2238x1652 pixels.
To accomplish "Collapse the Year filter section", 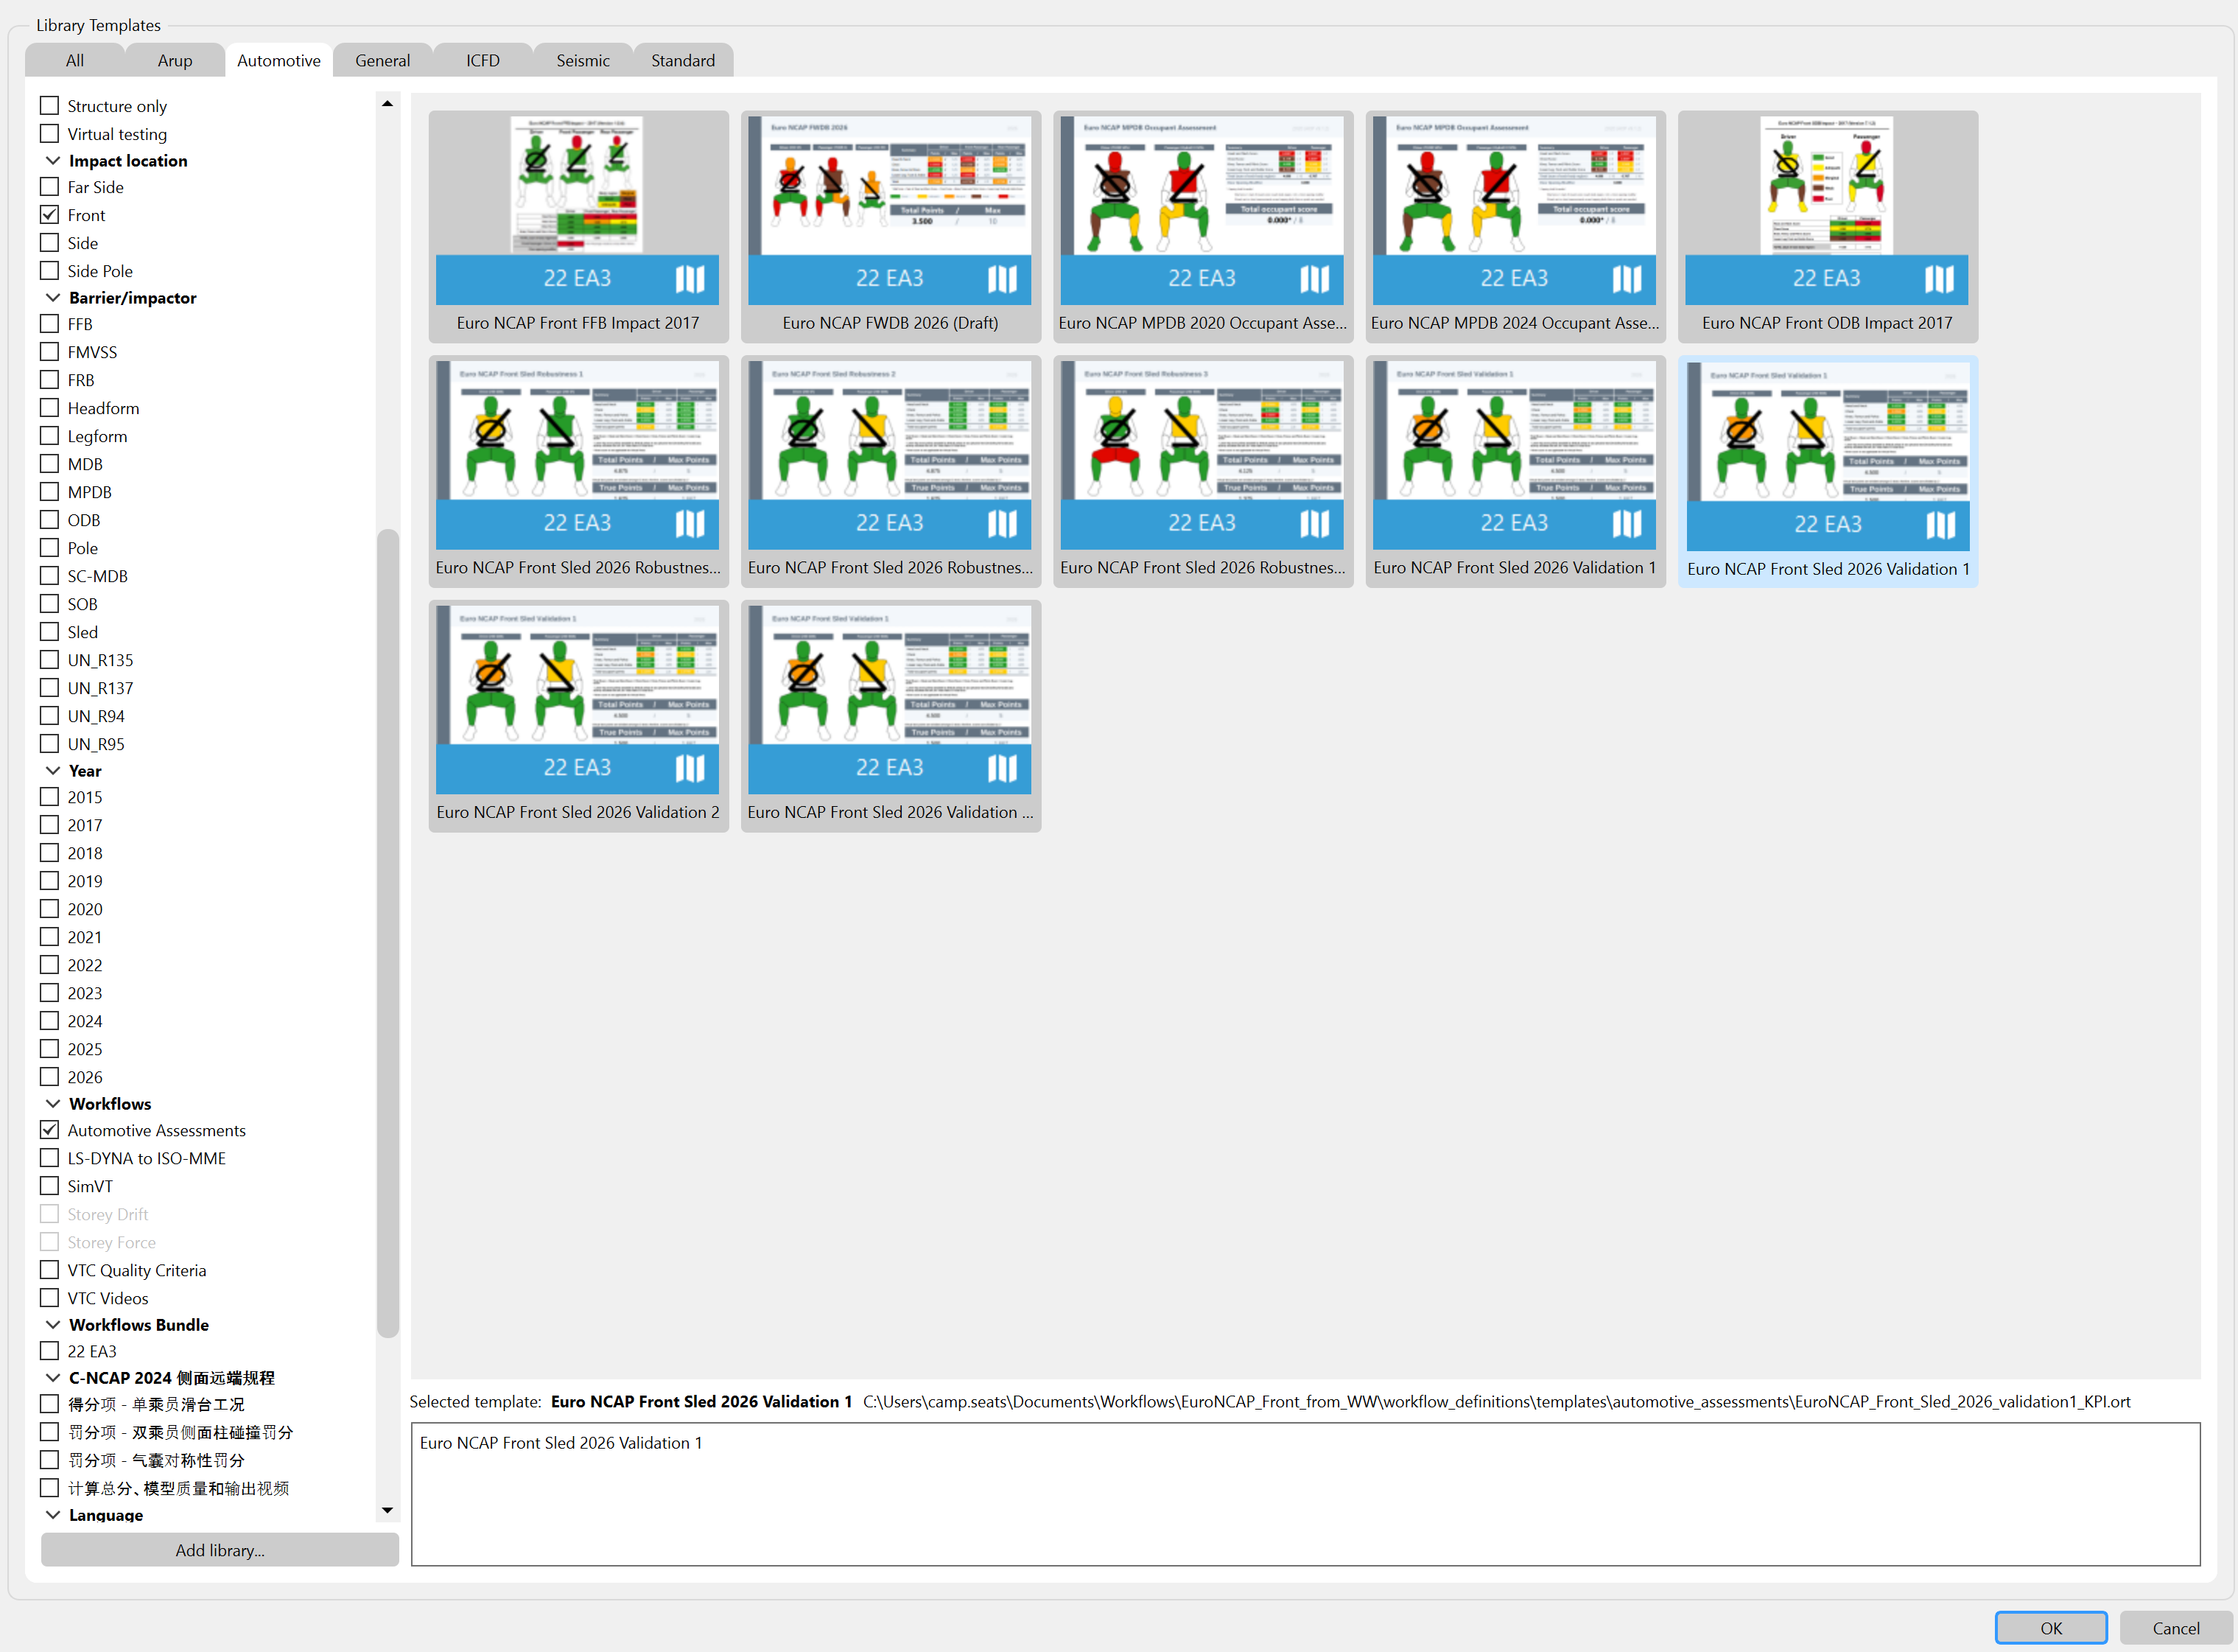I will [53, 771].
